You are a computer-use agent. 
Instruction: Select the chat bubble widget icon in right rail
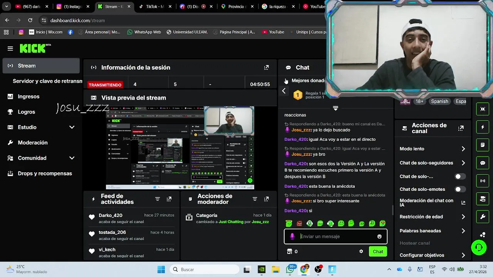pyautogui.click(x=483, y=163)
